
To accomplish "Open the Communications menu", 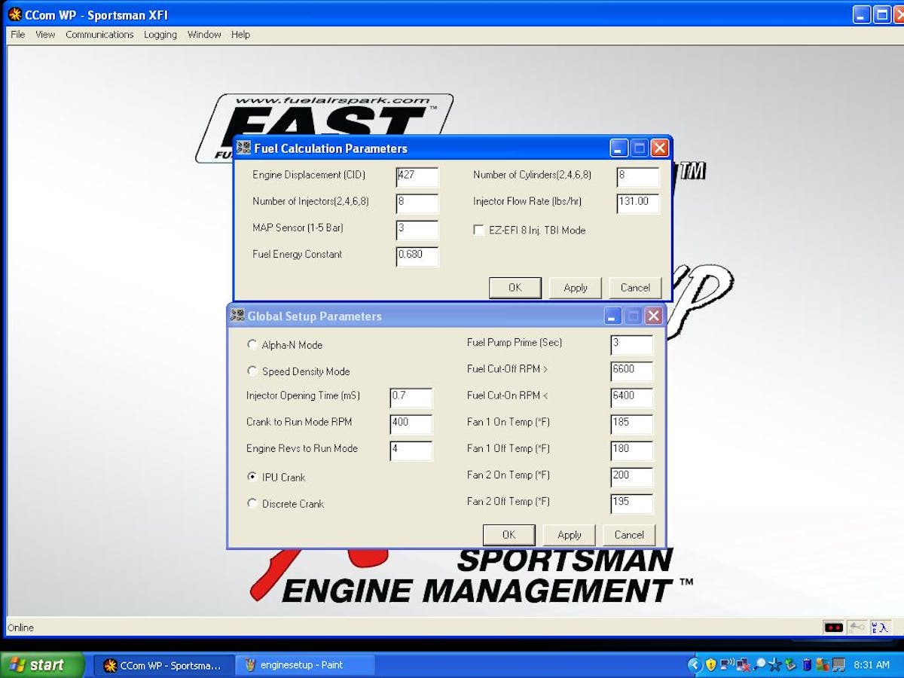I will click(99, 35).
